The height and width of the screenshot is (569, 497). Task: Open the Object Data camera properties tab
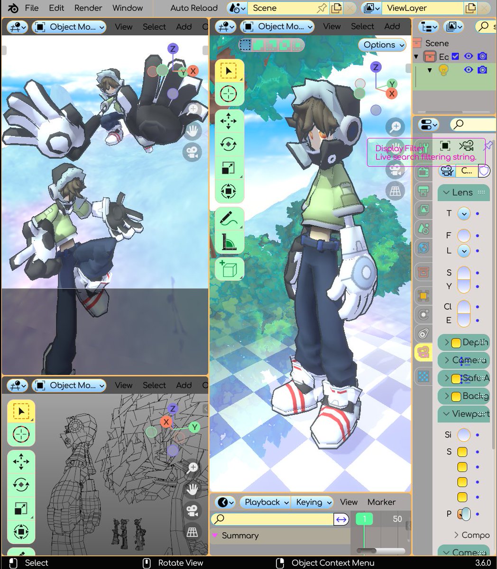point(423,352)
